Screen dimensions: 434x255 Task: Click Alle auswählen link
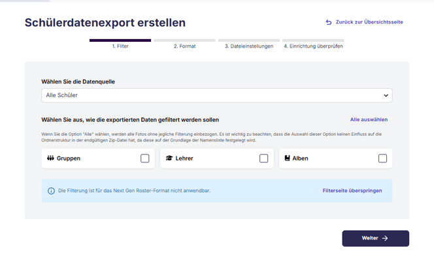pos(369,119)
